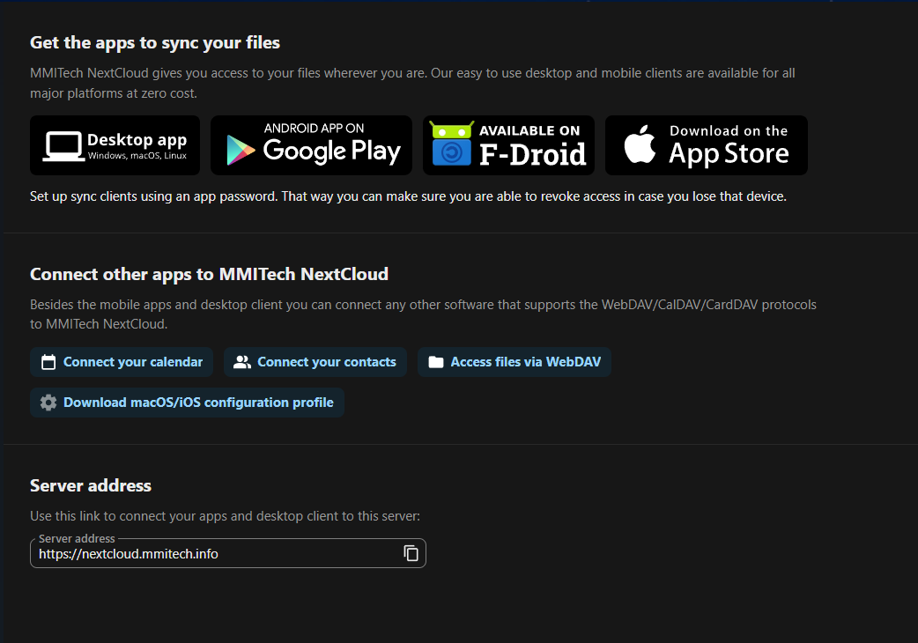Follow the app password link
This screenshot has width=918, height=643.
(x=234, y=196)
